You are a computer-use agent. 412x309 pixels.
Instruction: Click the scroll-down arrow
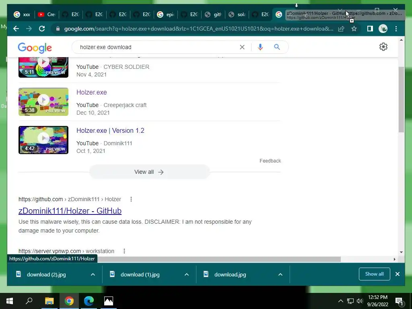(401, 252)
